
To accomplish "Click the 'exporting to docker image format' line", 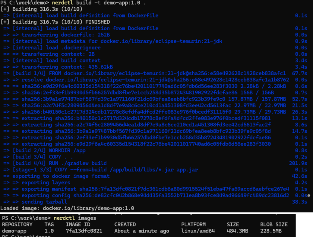I will click(61, 176).
